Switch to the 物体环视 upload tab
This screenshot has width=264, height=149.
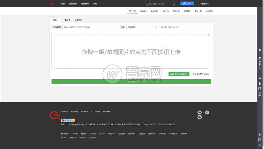coord(78,20)
